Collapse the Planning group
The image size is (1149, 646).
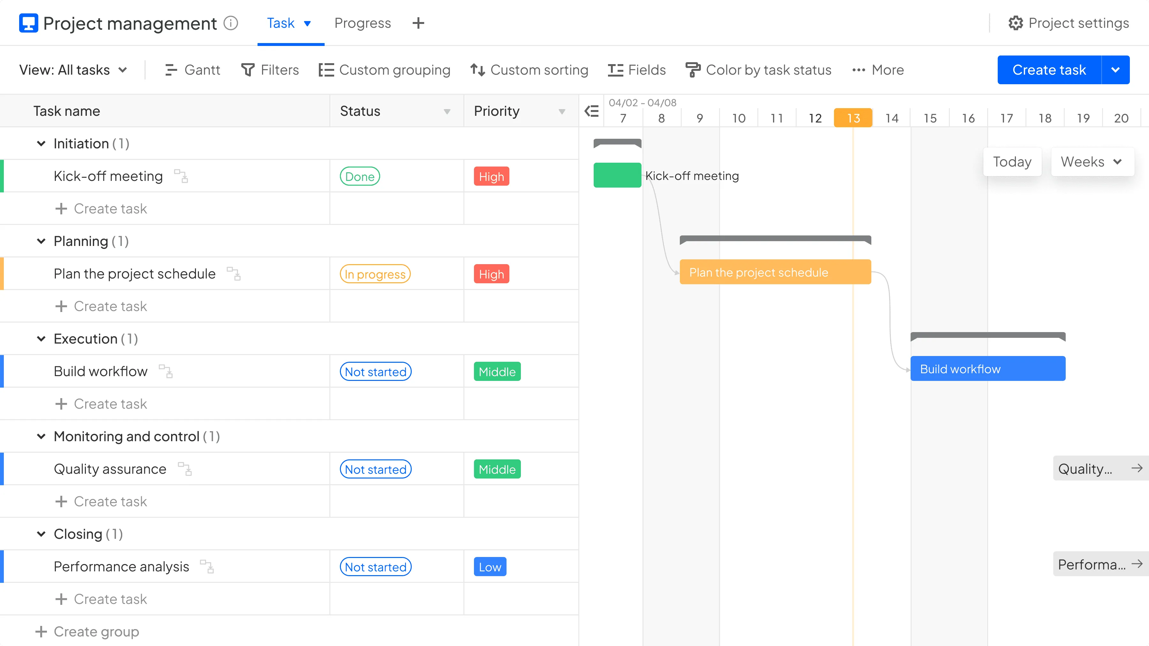tap(41, 241)
